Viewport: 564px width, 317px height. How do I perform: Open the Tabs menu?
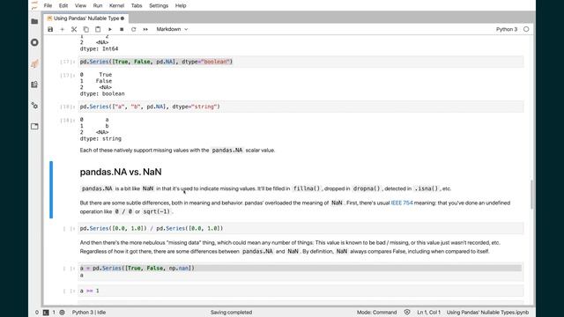[x=137, y=6]
